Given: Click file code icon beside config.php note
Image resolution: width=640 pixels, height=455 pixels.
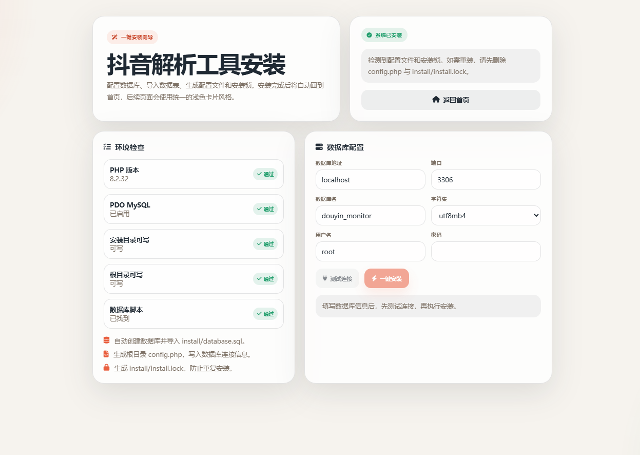Looking at the screenshot, I should (106, 354).
